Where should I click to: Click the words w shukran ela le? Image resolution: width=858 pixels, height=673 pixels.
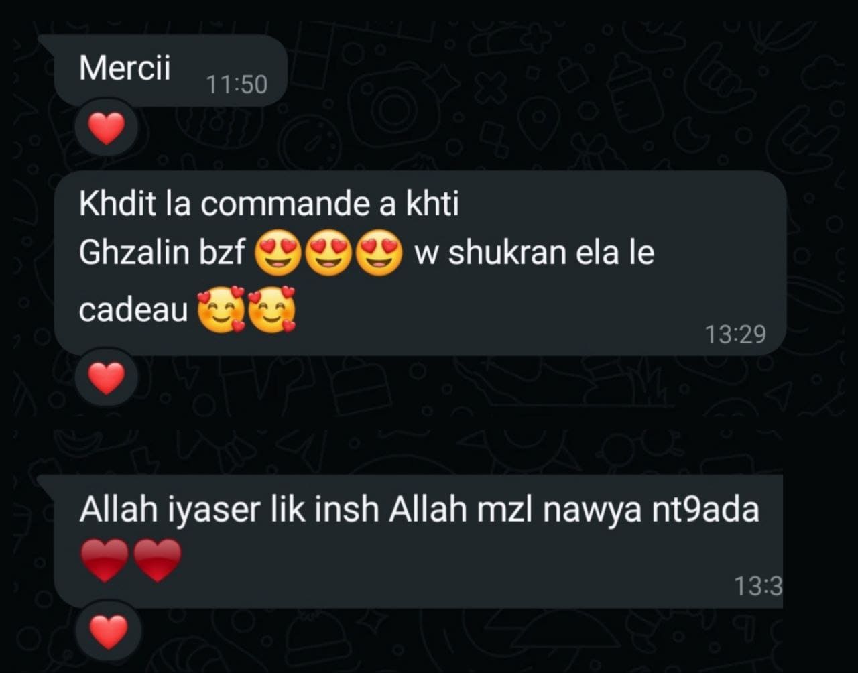tap(534, 255)
